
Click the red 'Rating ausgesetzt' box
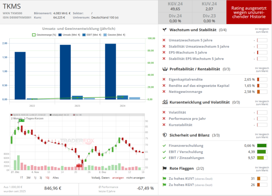point(249,12)
